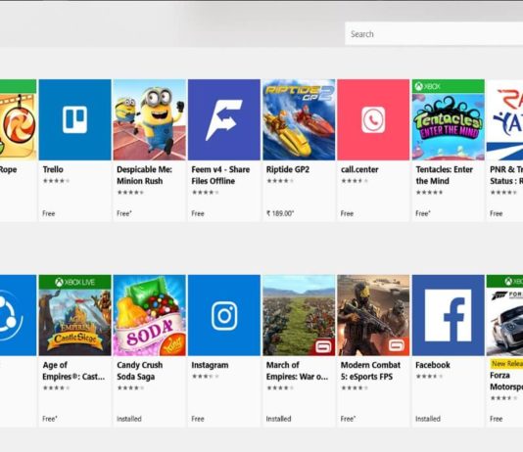Click the XBOX LIVE banner on Age of Empires

(75, 282)
